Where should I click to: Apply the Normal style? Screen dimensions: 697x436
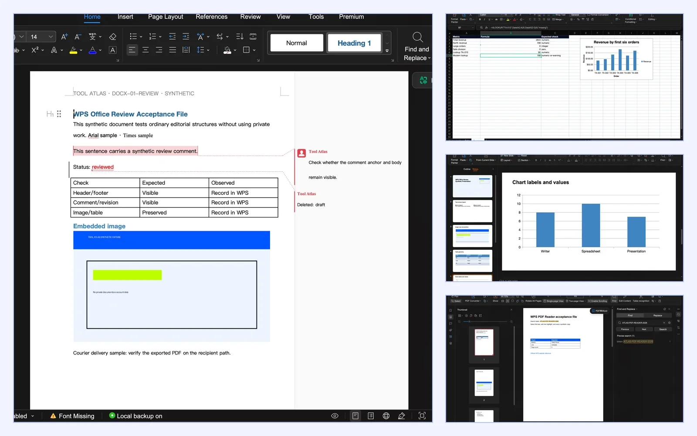297,43
